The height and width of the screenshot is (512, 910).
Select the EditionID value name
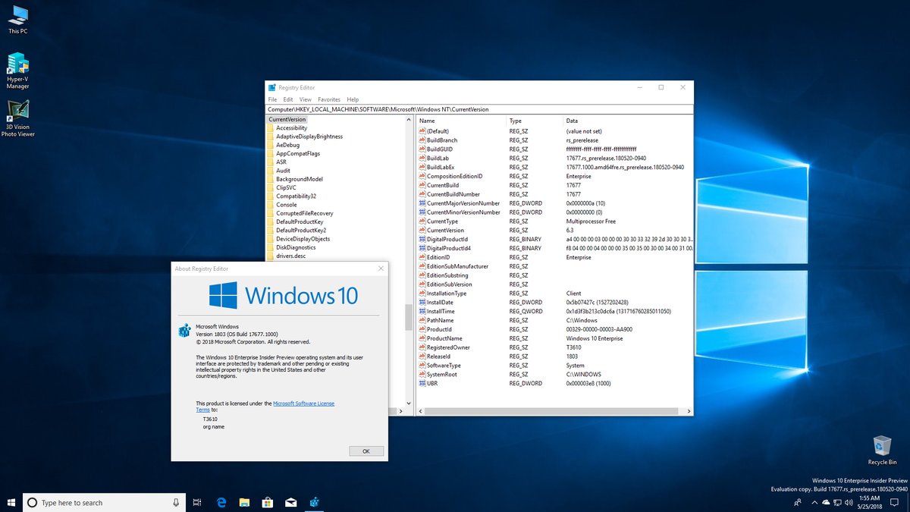pos(438,257)
